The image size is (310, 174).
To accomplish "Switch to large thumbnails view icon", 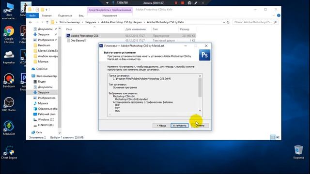I will click(x=278, y=137).
